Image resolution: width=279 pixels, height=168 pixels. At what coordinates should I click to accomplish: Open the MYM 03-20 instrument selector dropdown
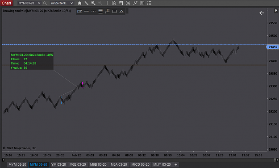[29, 3]
